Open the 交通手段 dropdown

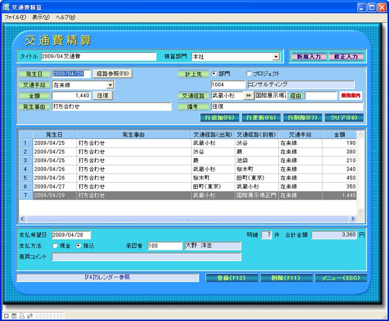point(110,85)
